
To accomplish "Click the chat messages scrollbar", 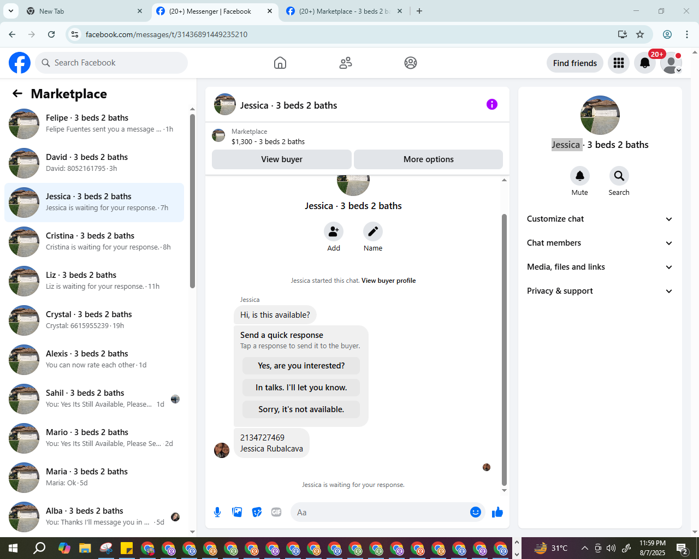I will click(504, 349).
